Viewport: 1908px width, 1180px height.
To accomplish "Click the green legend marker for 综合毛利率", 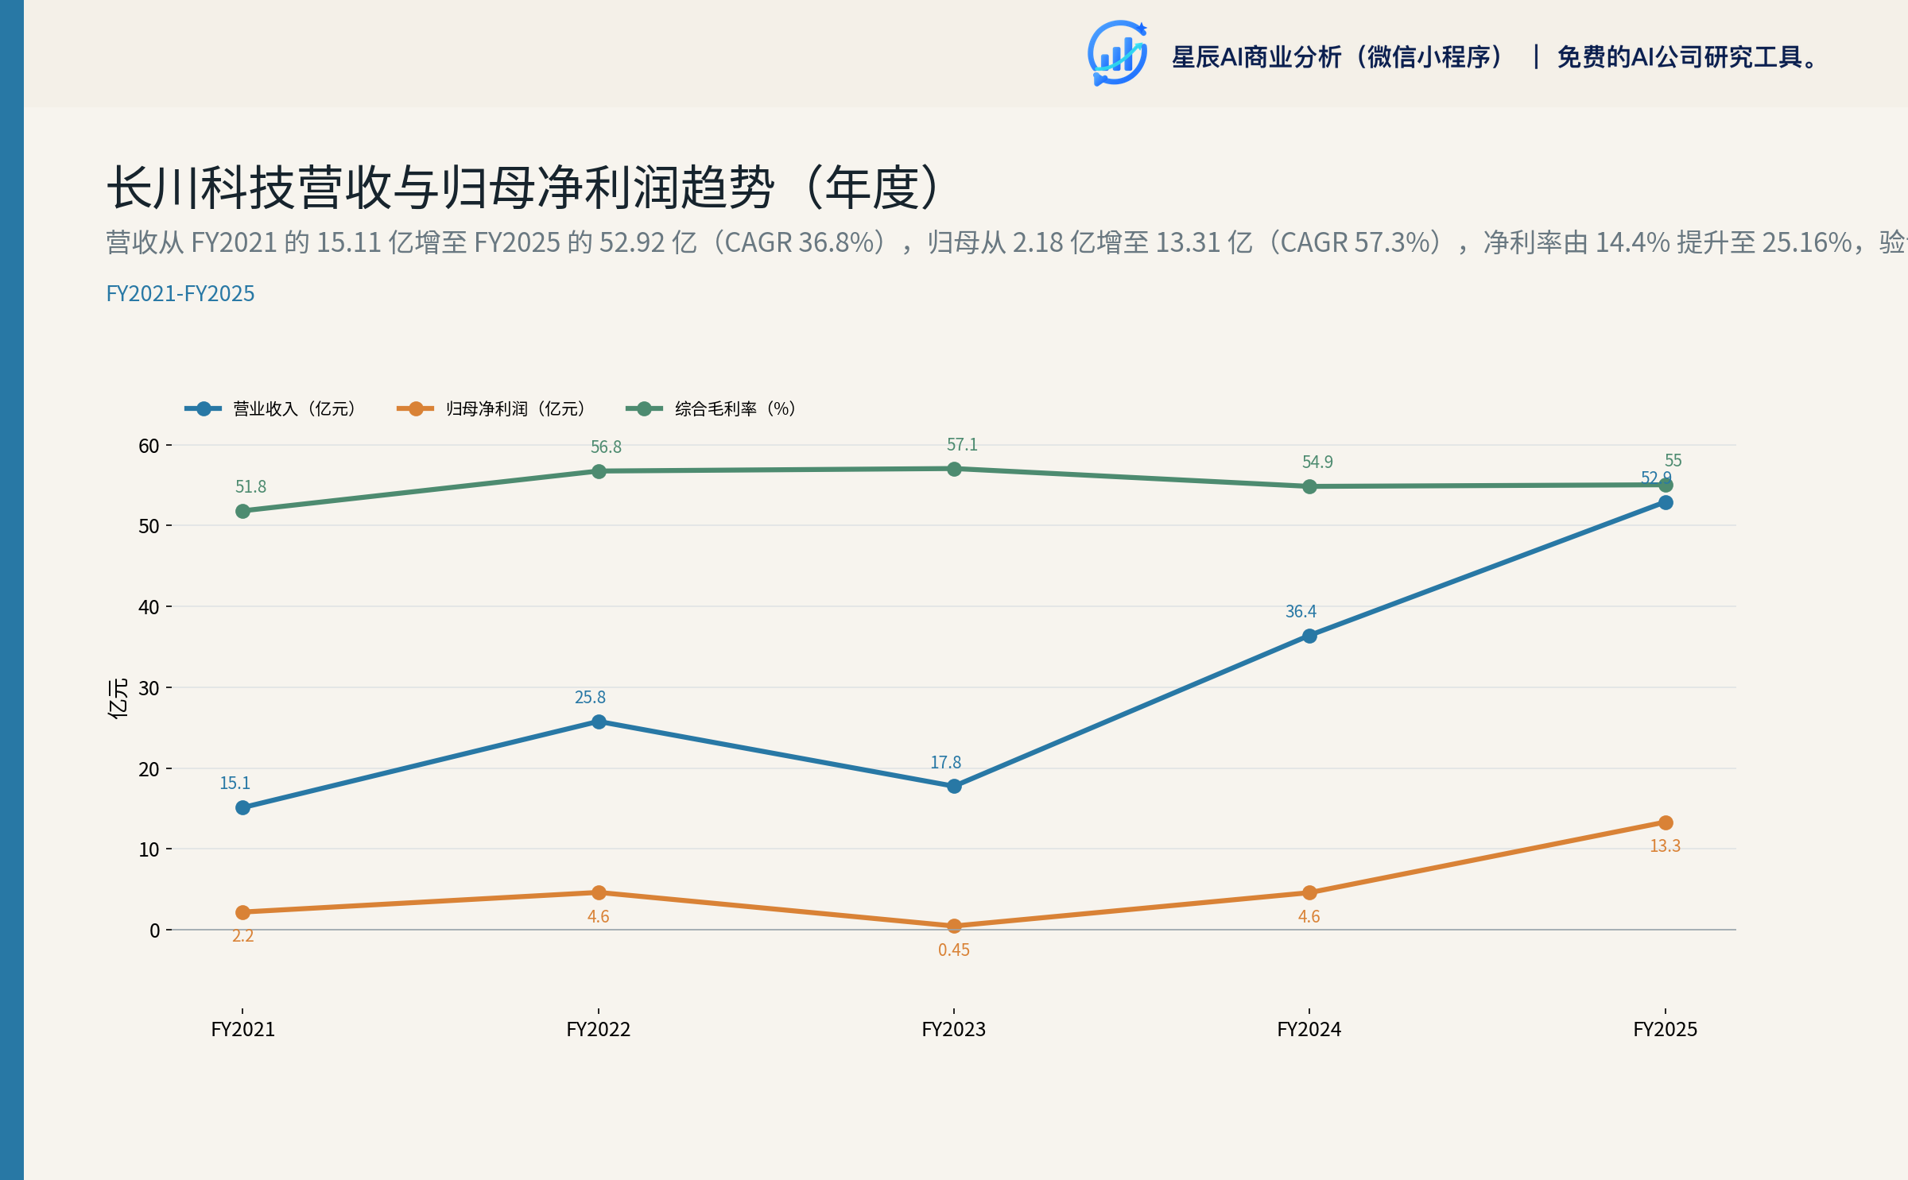I will pos(644,408).
